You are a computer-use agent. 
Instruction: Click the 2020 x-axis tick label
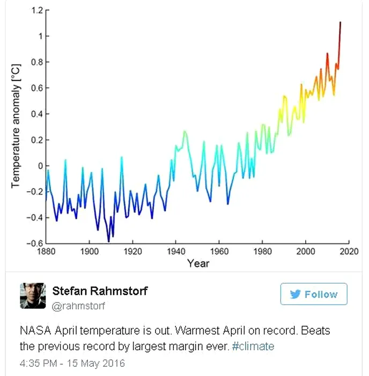click(x=349, y=251)
